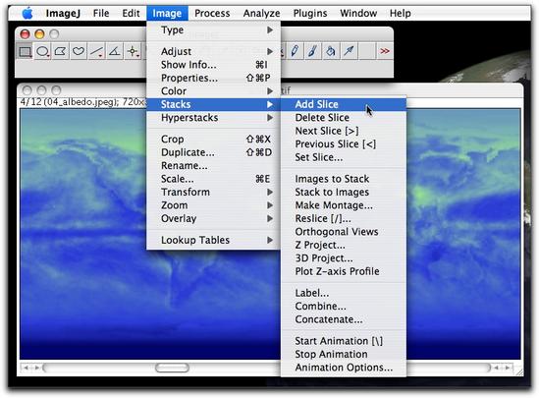Expand the Type submenu
The image size is (539, 398).
pos(213,30)
